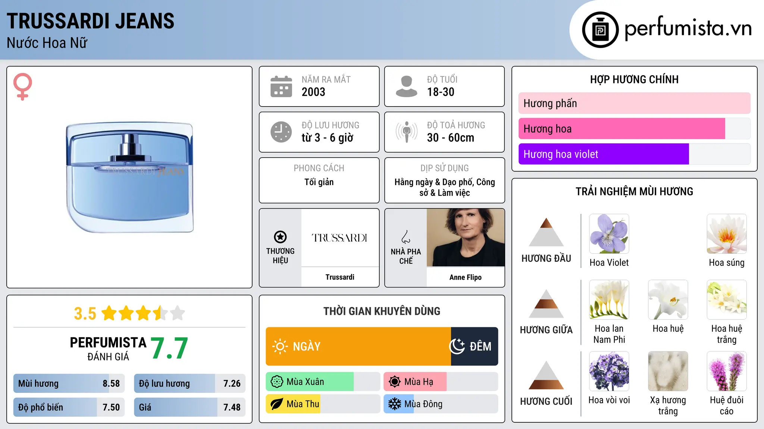Click the clock icon beside Độ lưu hương
764x429 pixels.
click(x=281, y=132)
